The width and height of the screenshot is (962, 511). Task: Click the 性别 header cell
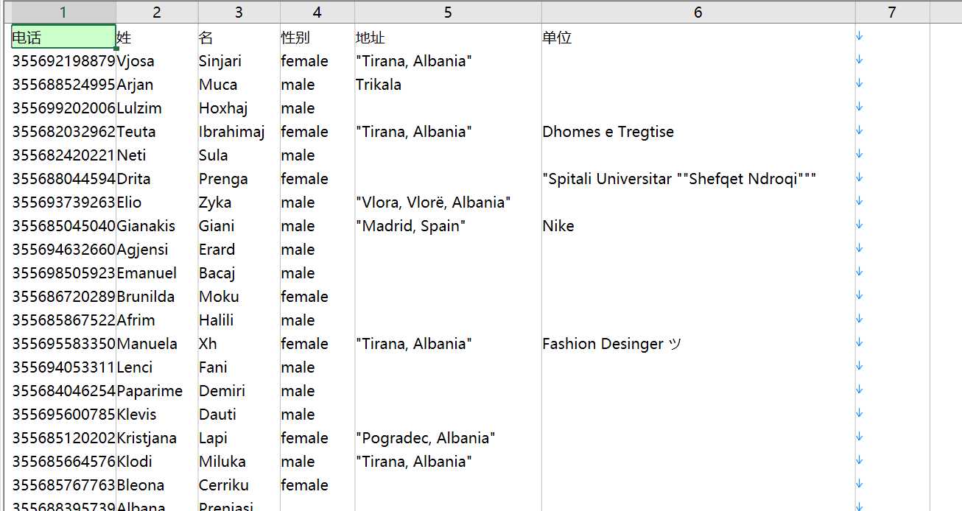tap(317, 38)
